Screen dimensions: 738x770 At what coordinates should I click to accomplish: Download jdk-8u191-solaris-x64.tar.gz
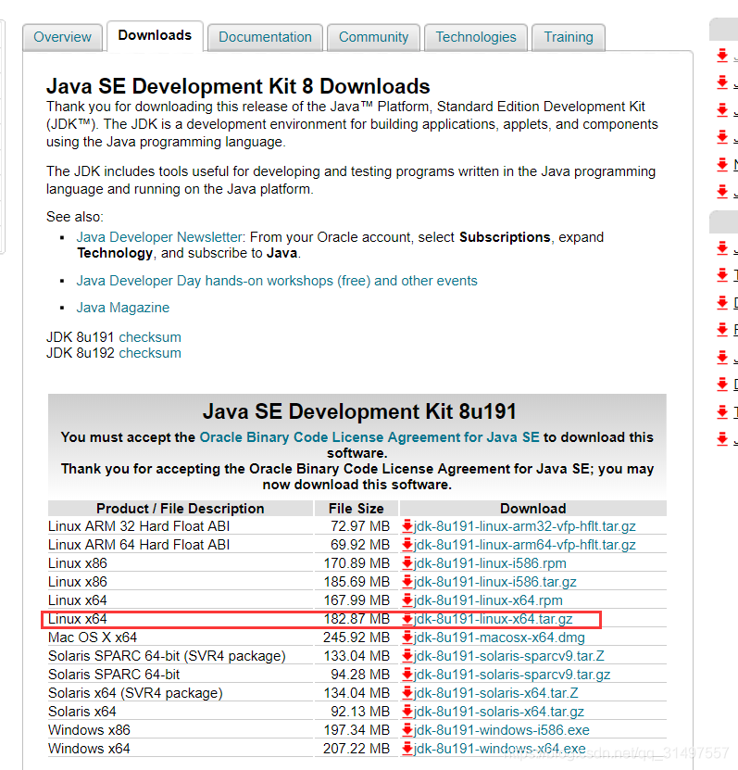(499, 712)
